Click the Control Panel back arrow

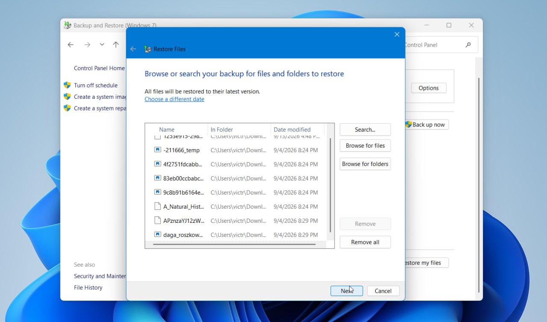(x=71, y=45)
